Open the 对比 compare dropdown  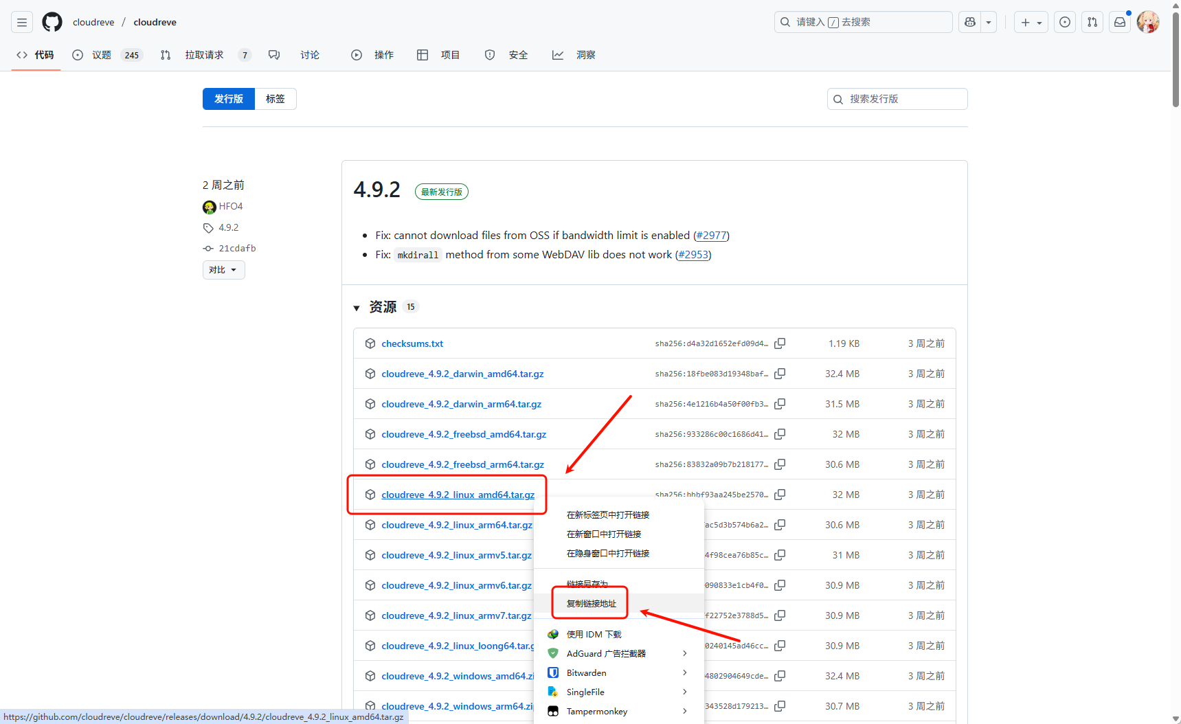tap(223, 270)
